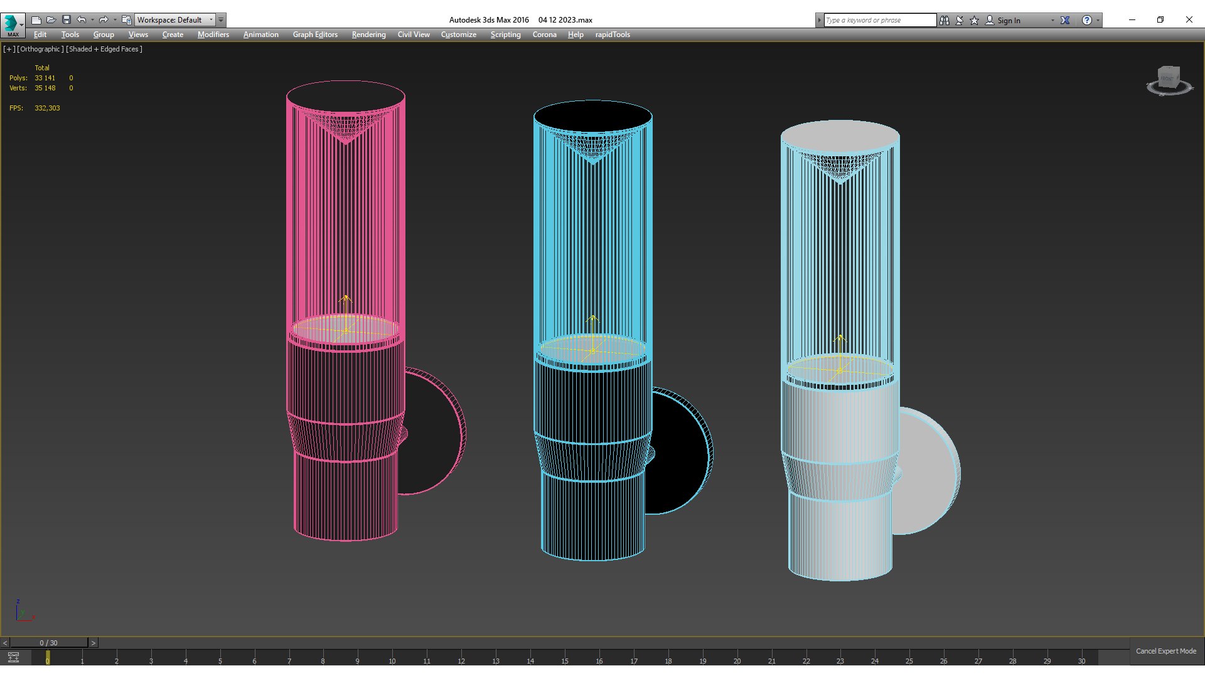Screen dimensions: 1205x678
Task: Open the Subscription Center satellite icon
Action: 960,20
